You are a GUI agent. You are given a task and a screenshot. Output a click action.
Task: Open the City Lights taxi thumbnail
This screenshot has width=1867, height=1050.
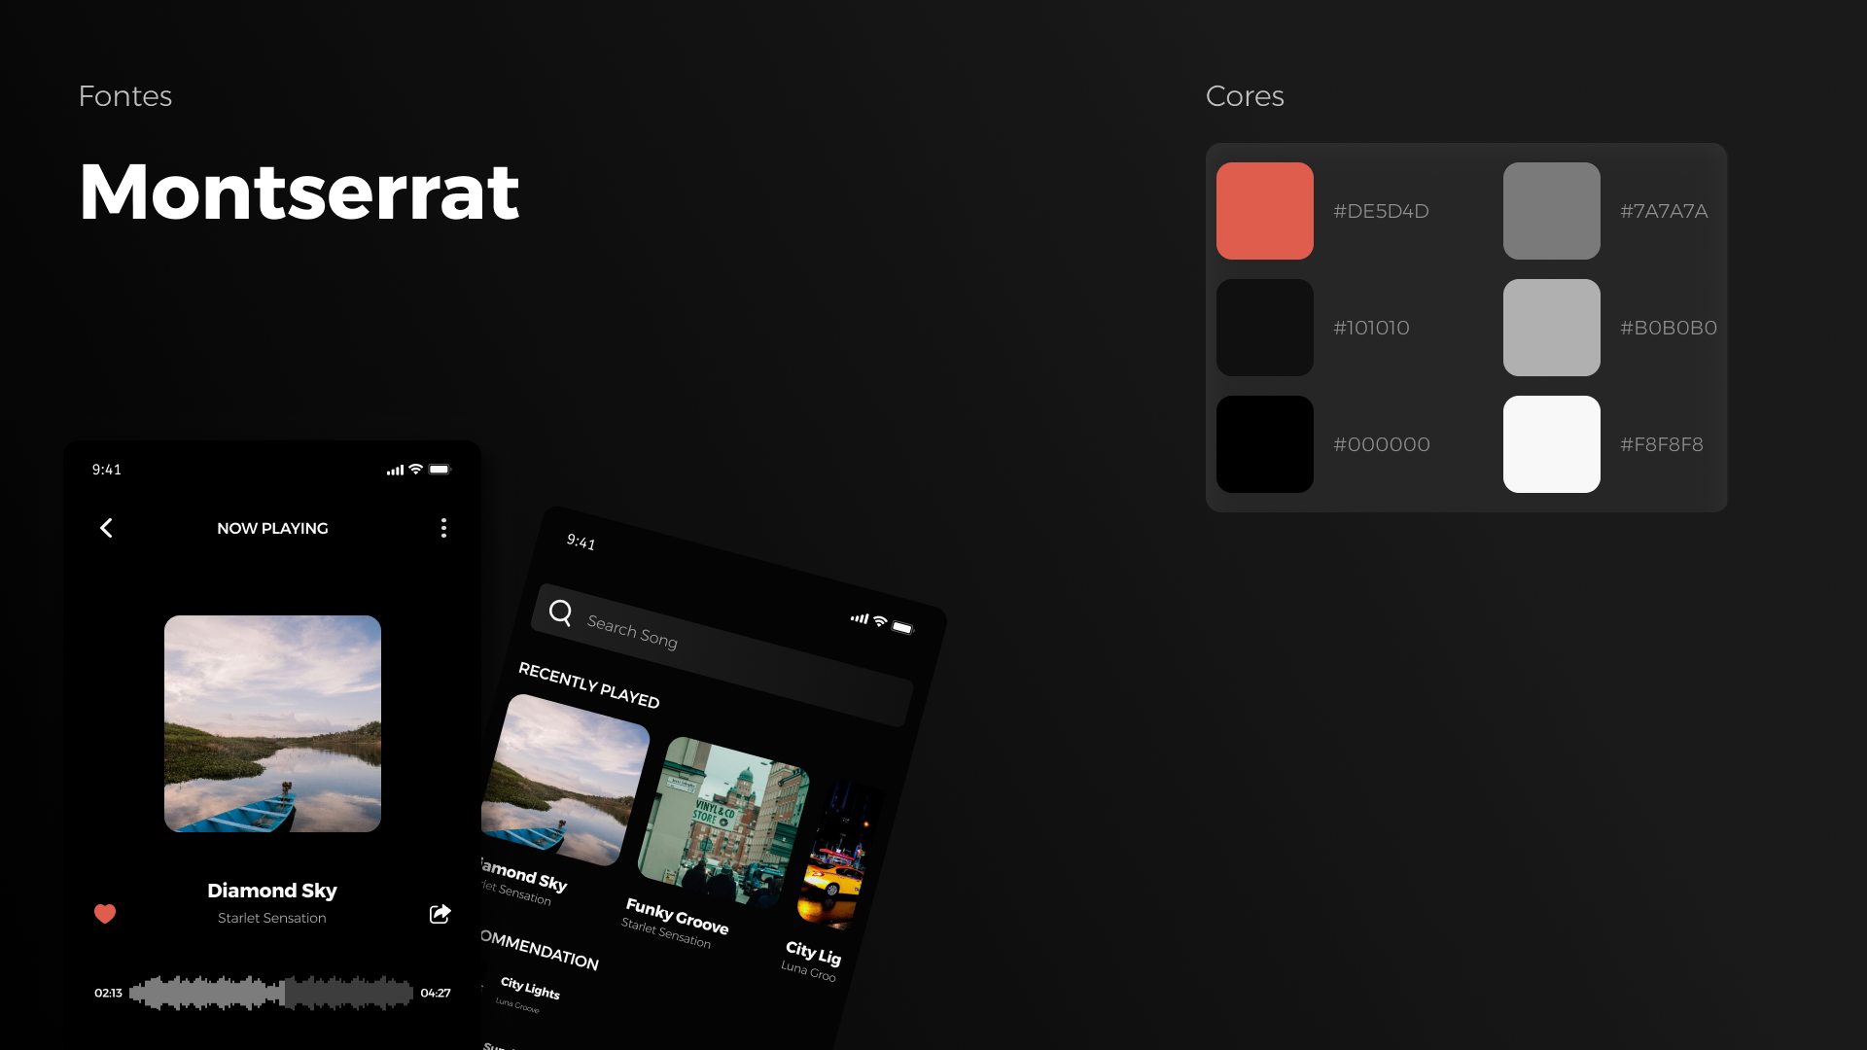tap(836, 856)
